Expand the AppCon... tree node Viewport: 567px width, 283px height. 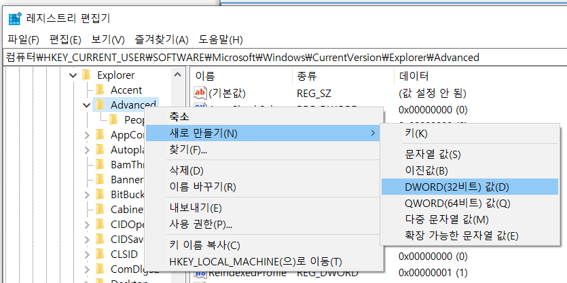tap(87, 135)
